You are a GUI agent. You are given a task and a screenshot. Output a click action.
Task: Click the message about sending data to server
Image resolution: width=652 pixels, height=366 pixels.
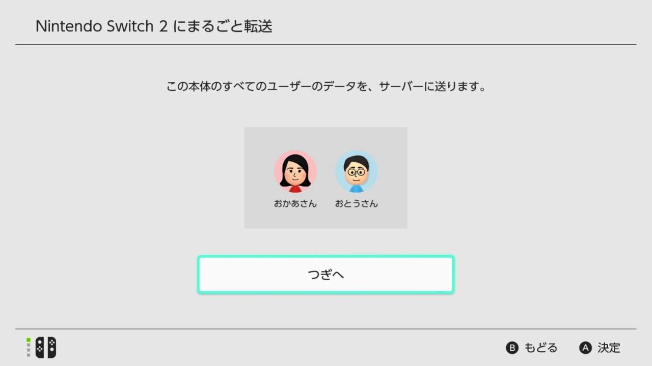click(326, 86)
